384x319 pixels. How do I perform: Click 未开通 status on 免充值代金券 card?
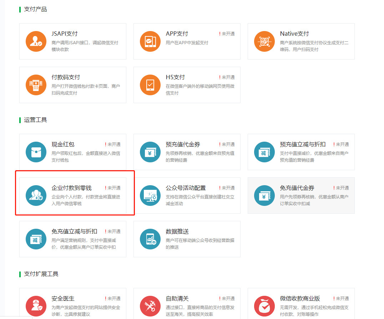[x=341, y=188]
